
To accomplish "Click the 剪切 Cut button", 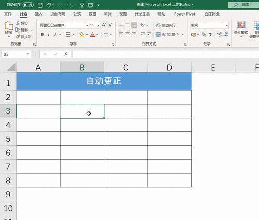I will click(x=22, y=23).
